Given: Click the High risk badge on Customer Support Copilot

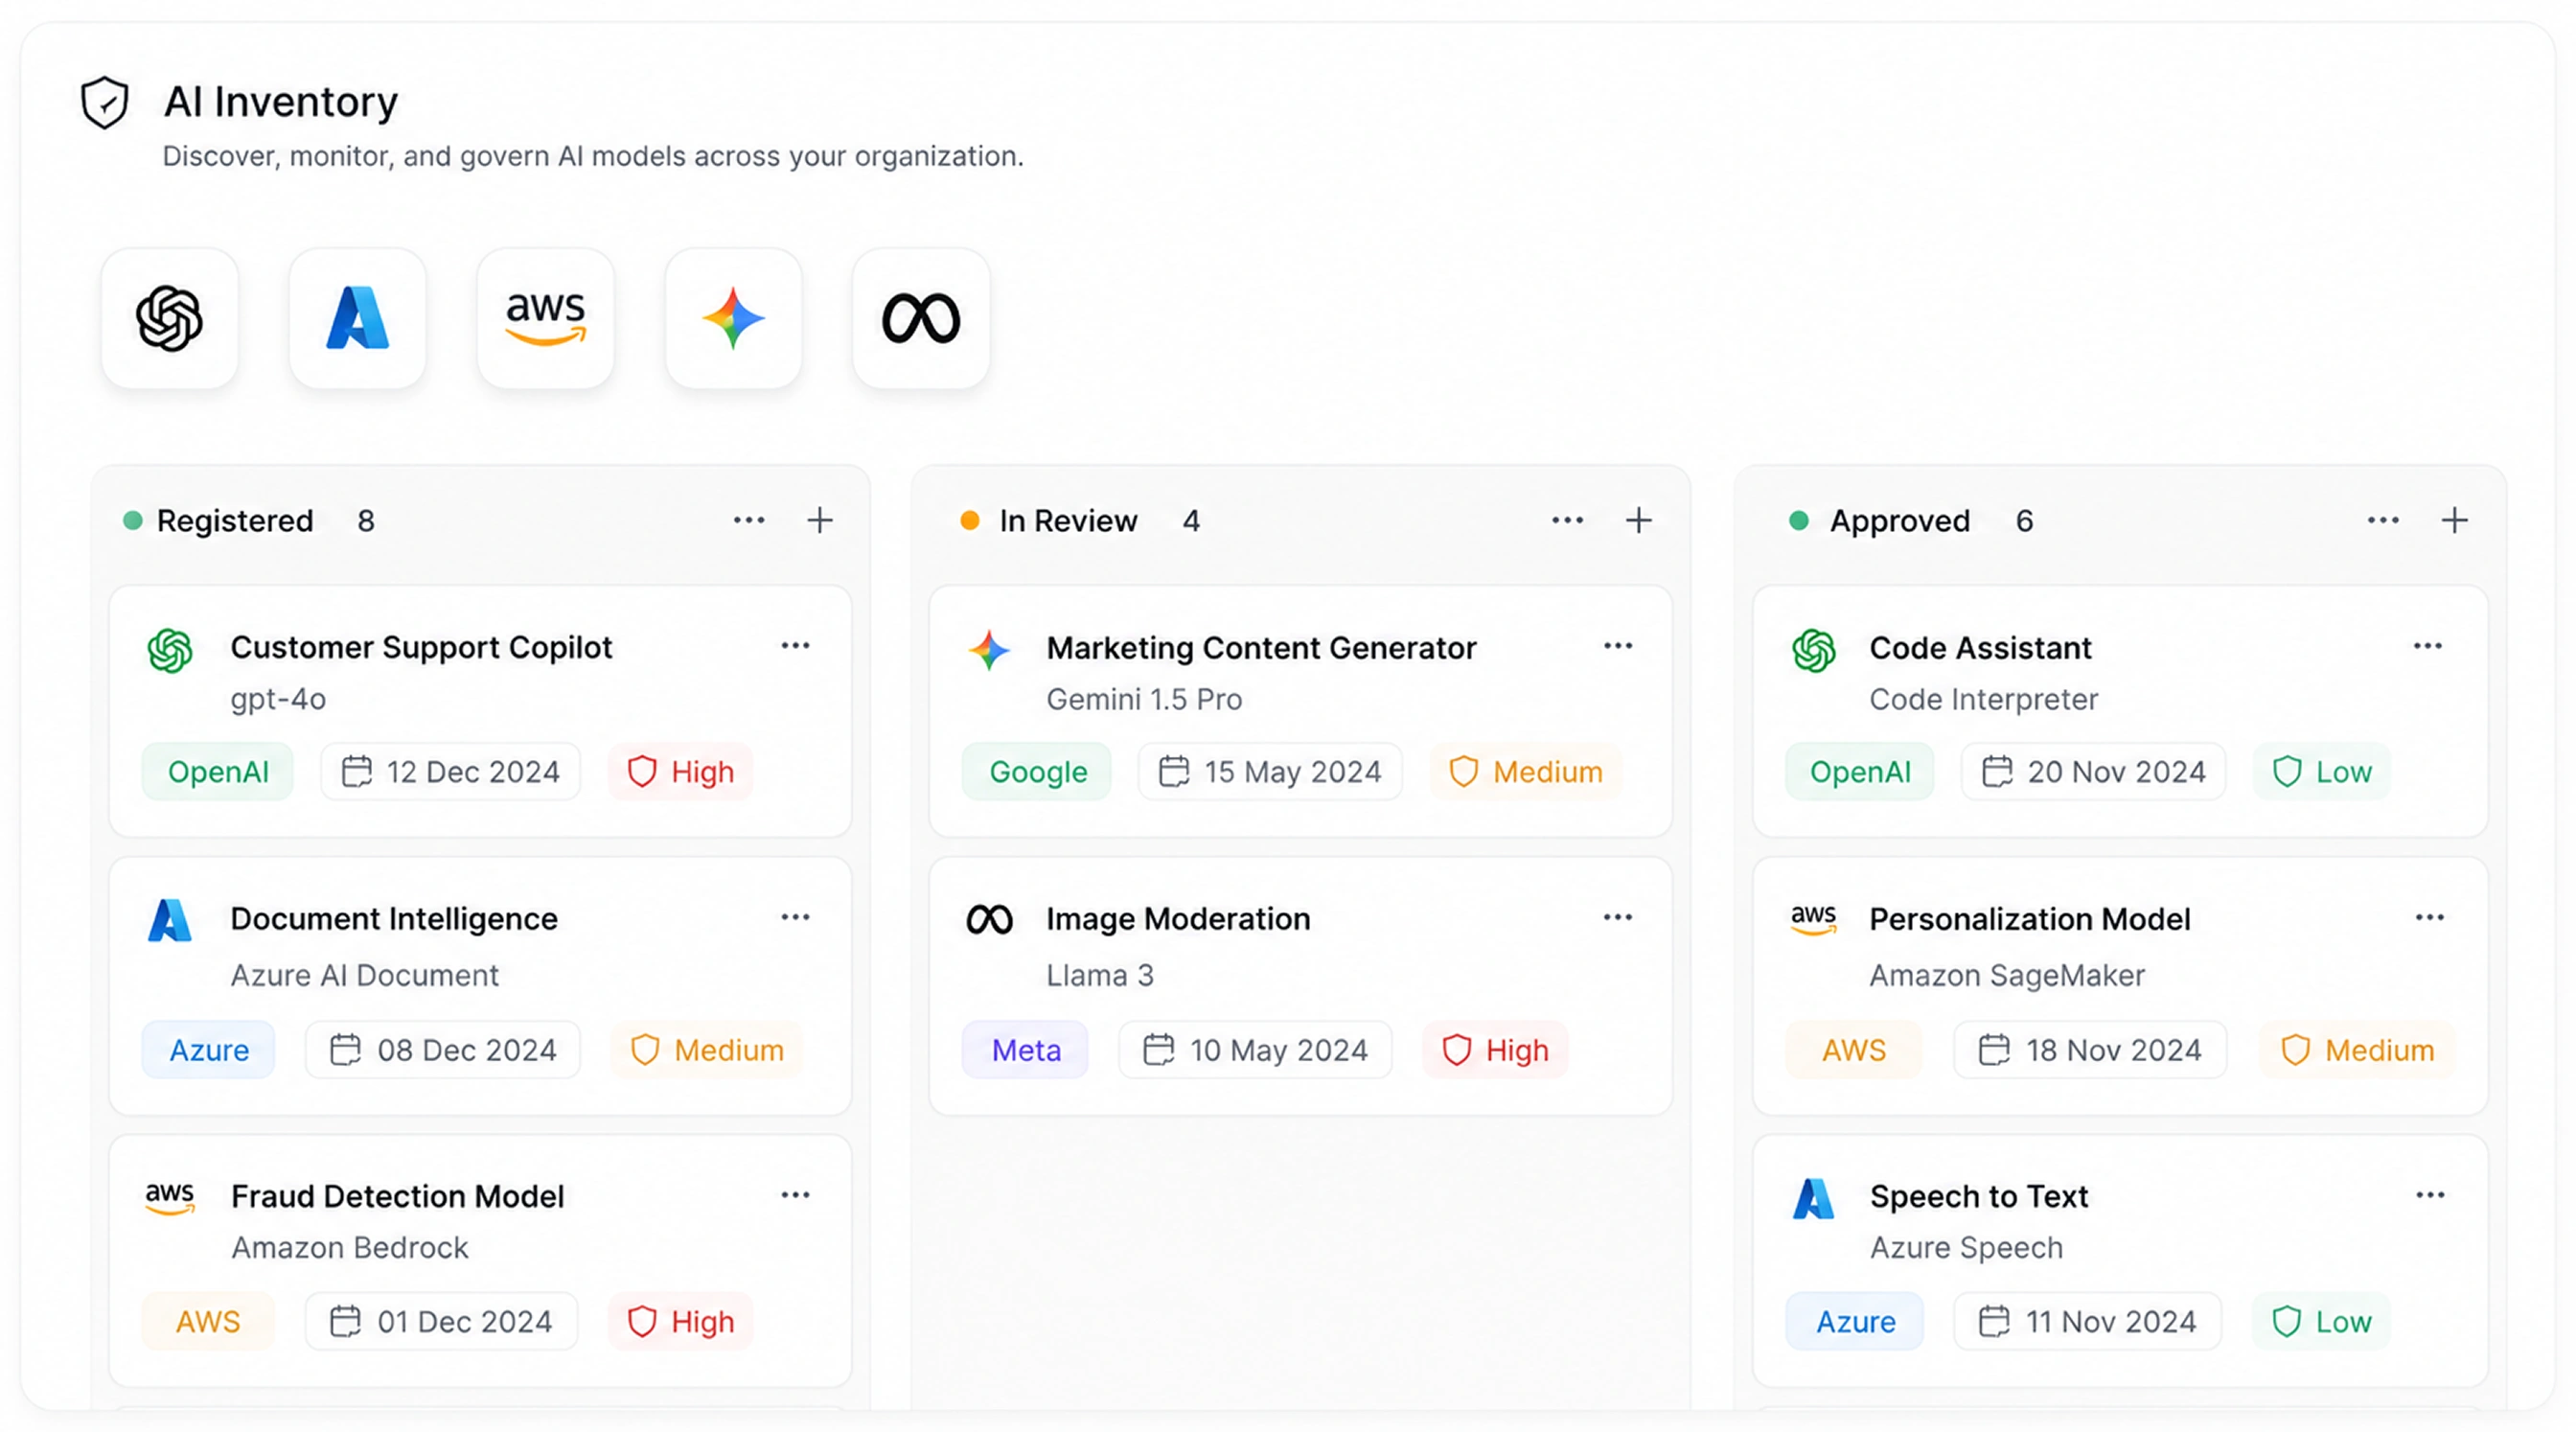Looking at the screenshot, I should pyautogui.click(x=681, y=772).
